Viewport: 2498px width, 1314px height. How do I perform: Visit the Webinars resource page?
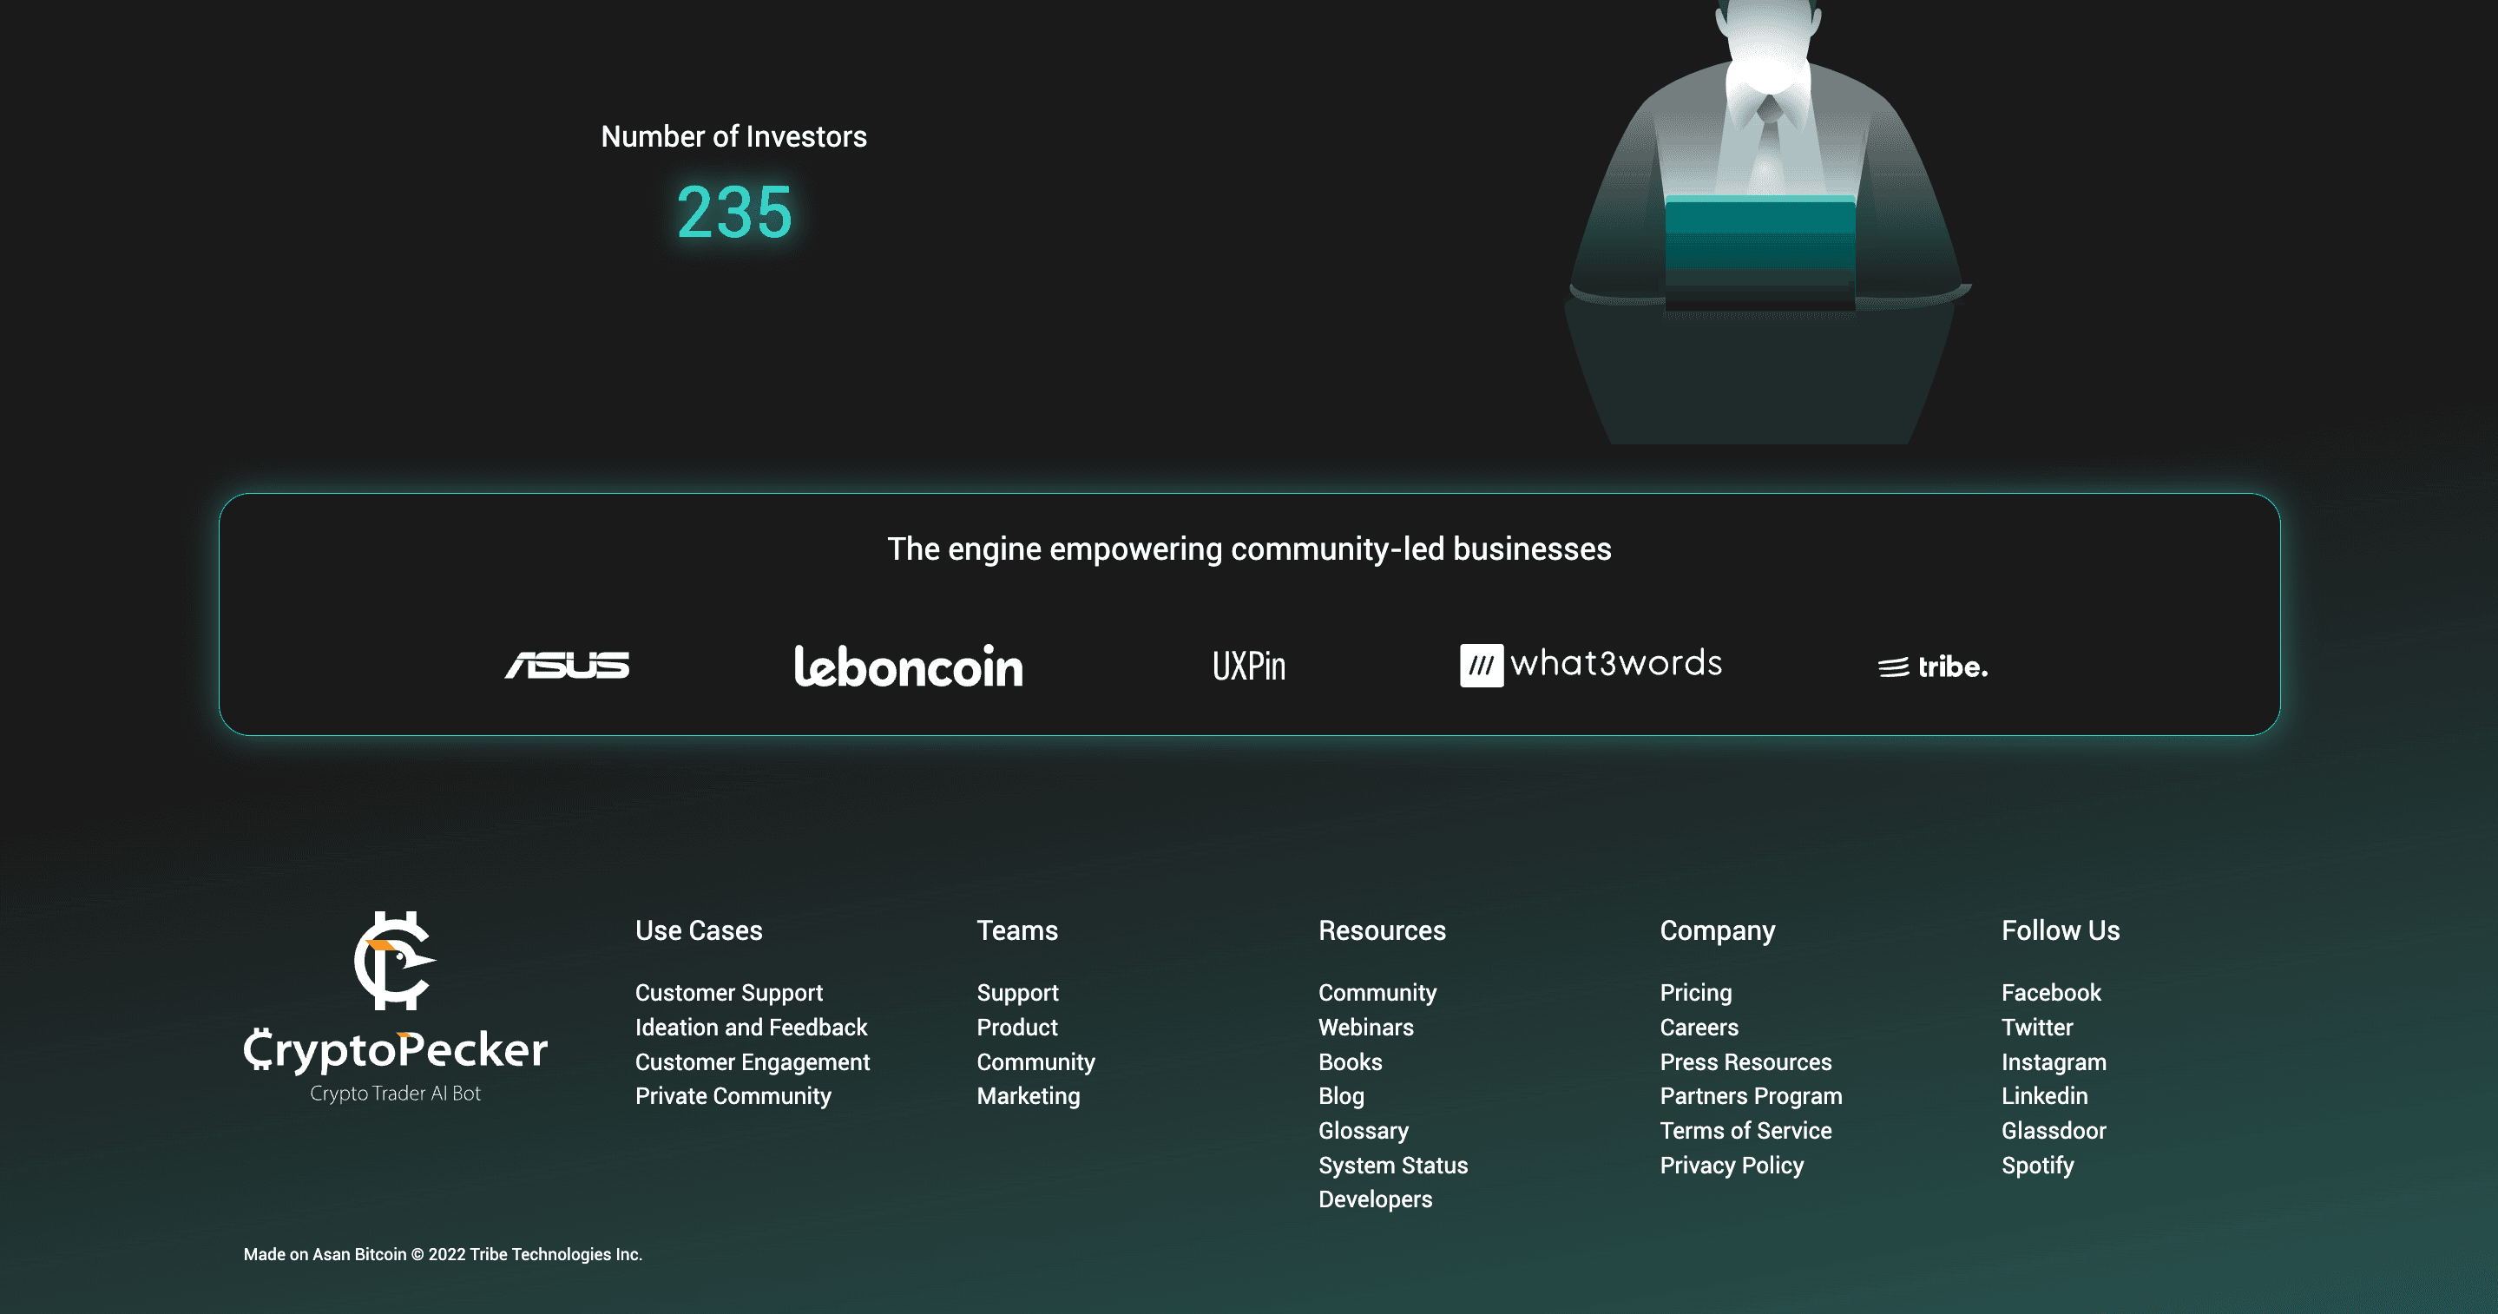point(1365,1027)
